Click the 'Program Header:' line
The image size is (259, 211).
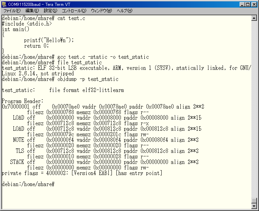tap(23, 101)
